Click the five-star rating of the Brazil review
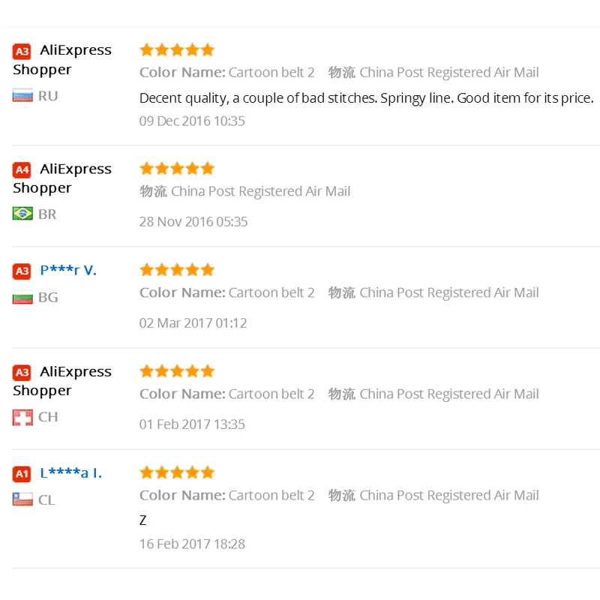The height and width of the screenshot is (600, 600). 177,169
